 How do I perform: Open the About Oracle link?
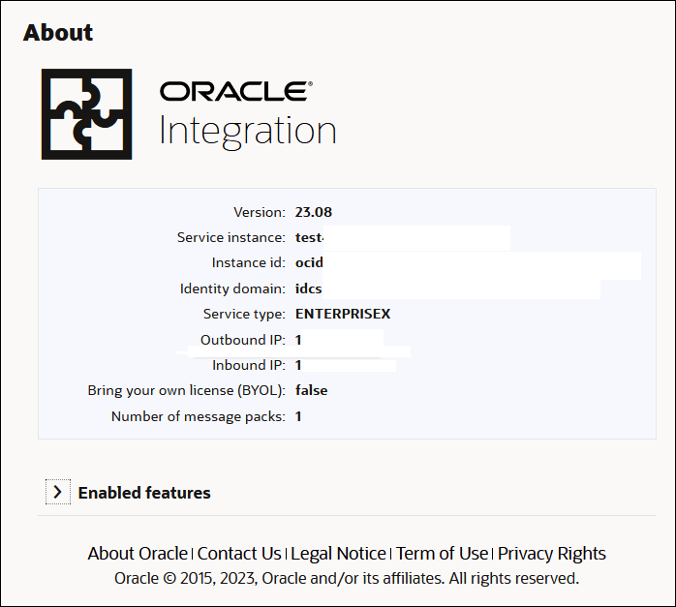pyautogui.click(x=138, y=554)
